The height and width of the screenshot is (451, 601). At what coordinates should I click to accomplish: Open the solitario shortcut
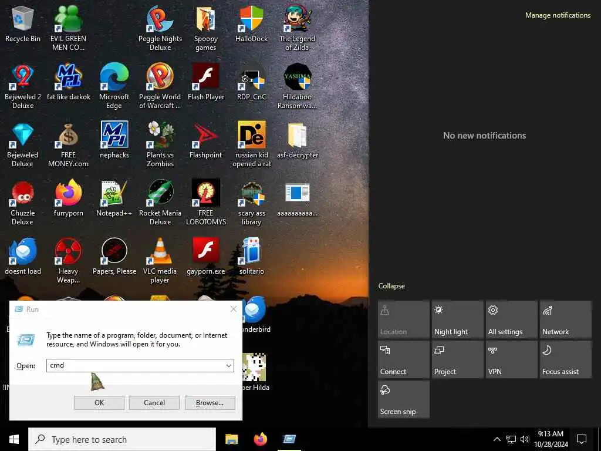(251, 257)
